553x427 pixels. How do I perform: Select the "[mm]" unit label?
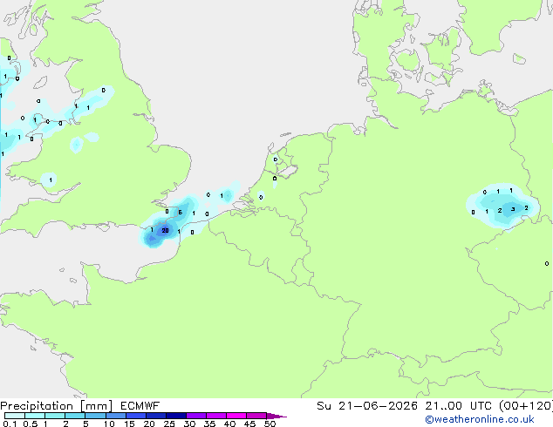tap(96, 406)
